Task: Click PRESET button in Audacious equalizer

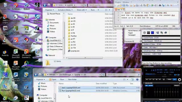Action: click(x=177, y=86)
